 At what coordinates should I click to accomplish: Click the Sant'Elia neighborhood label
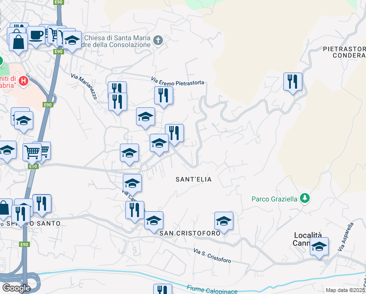tap(193, 179)
